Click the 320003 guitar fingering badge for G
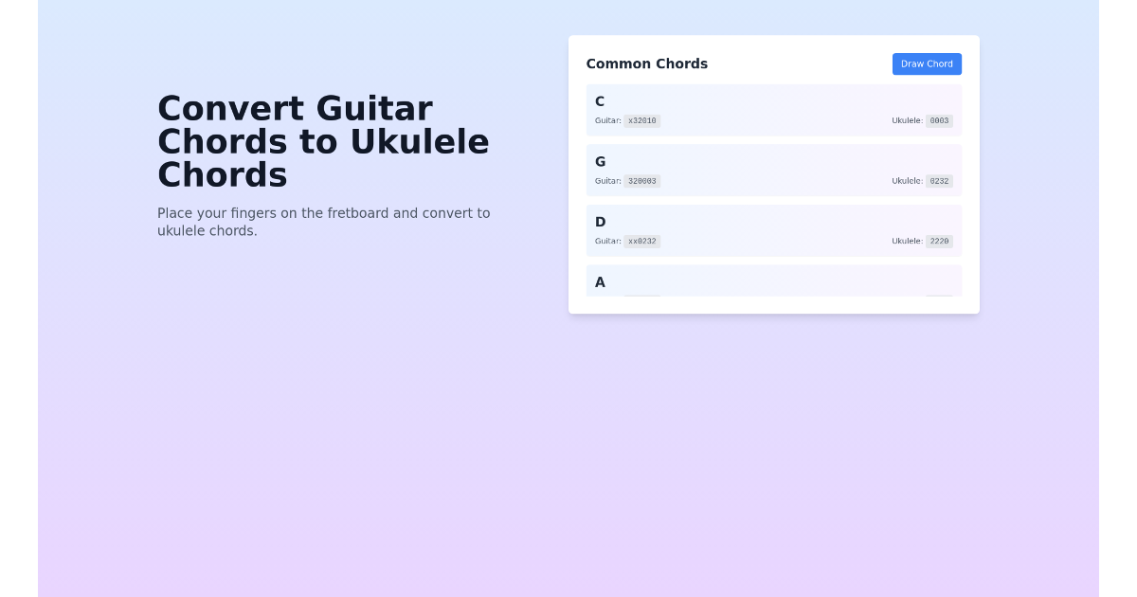The image size is (1137, 597). [x=641, y=181]
